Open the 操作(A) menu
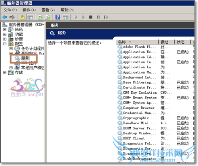The width and height of the screenshot is (198, 166). tap(29, 10)
